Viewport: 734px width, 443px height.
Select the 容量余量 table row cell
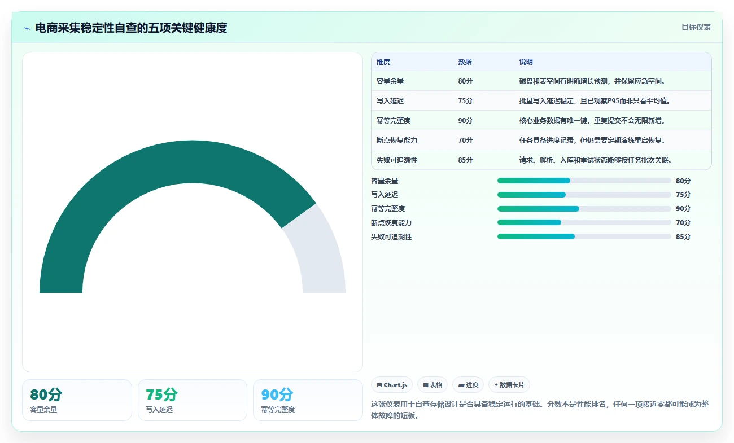(x=390, y=81)
